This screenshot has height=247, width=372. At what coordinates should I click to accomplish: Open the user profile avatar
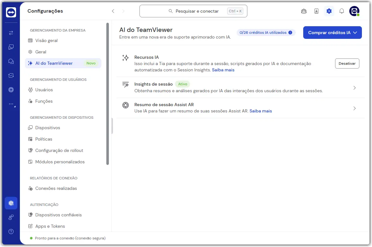tap(354, 11)
